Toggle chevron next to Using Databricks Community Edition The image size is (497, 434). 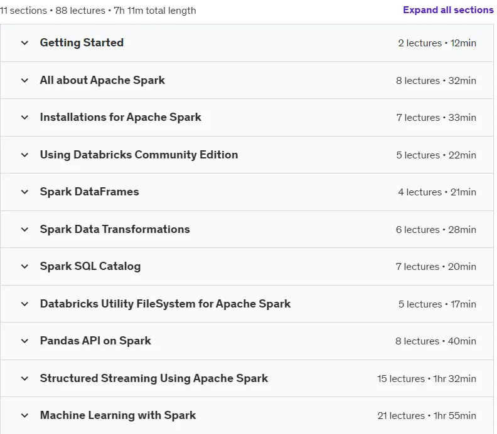[x=24, y=155]
